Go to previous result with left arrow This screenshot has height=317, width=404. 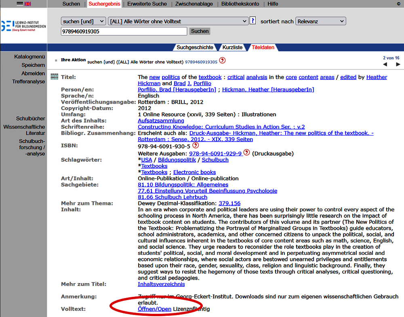[x=385, y=65]
